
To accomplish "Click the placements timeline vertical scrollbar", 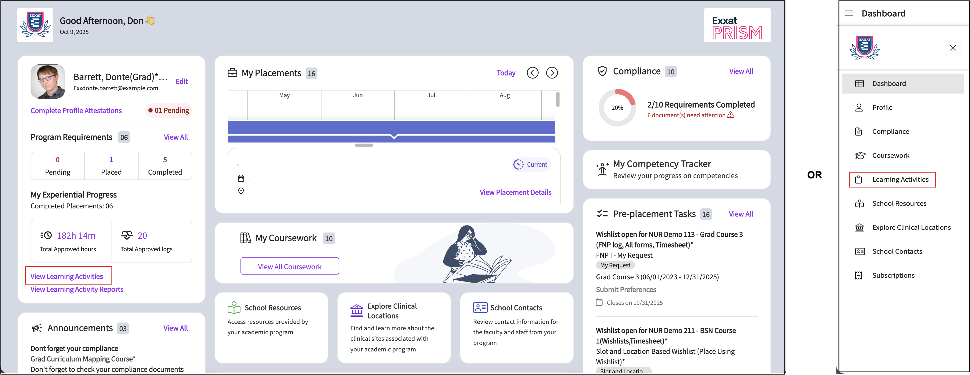I will 558,99.
